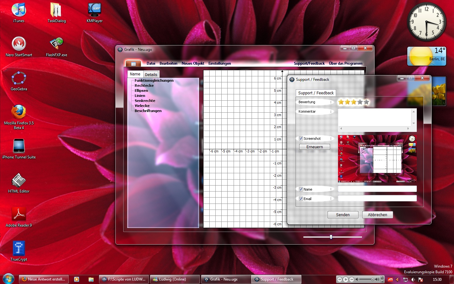Viewport: 454px width, 284px height.
Task: Uncheck the Screenshot checkbox
Action: pos(301,139)
